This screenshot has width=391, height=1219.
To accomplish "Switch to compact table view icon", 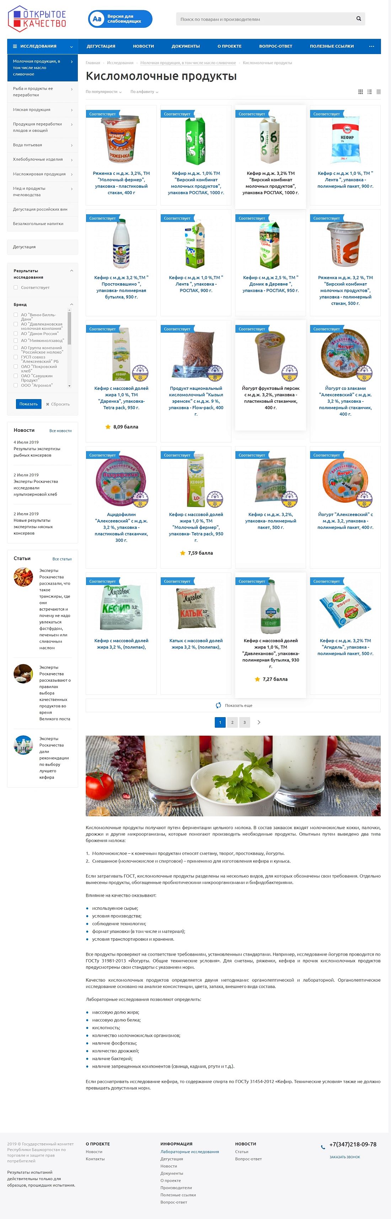I will point(378,92).
